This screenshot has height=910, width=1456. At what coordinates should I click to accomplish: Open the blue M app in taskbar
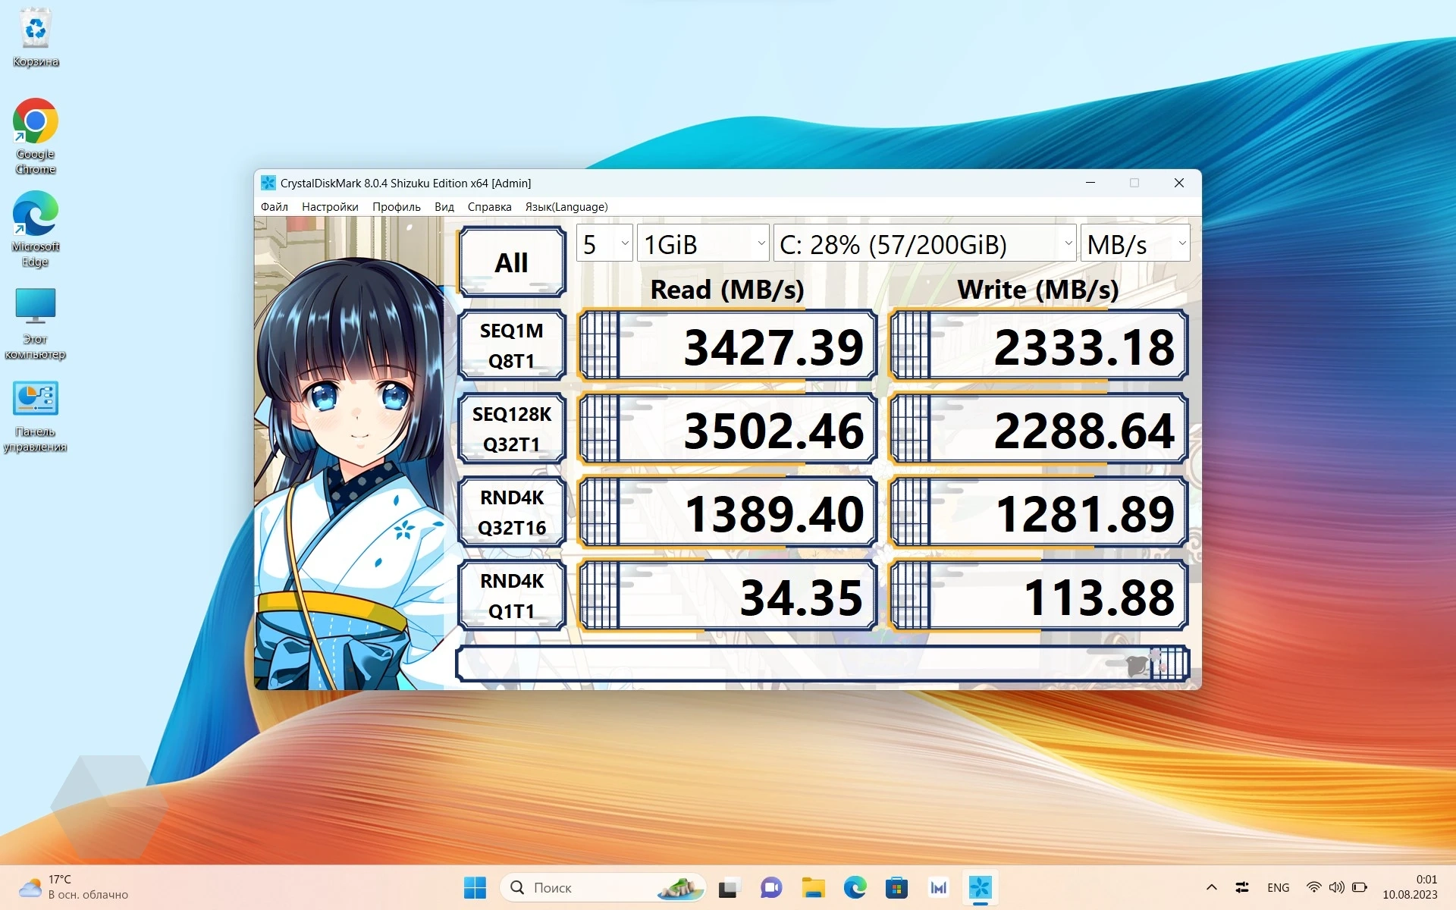[938, 887]
